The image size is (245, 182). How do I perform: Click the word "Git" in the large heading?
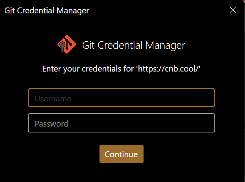pyautogui.click(x=88, y=45)
